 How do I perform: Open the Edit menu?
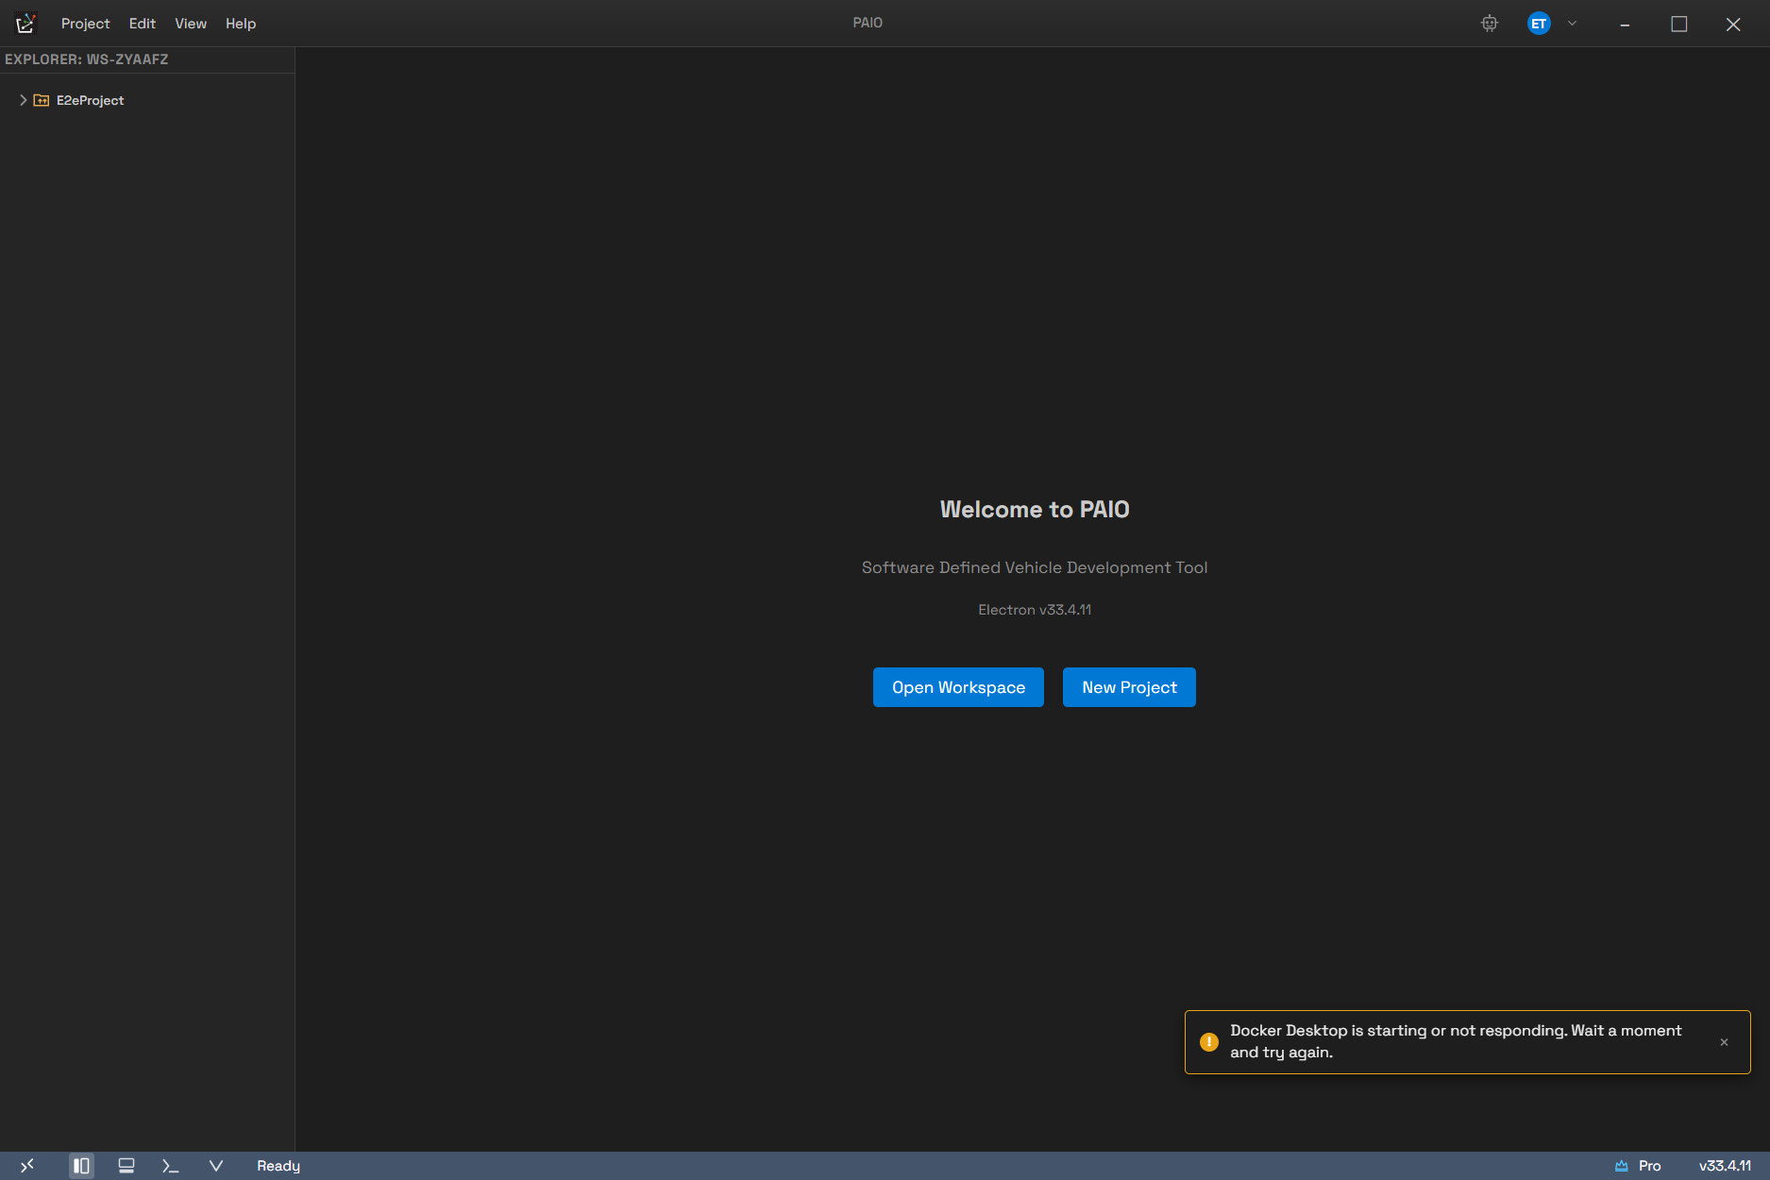[143, 24]
